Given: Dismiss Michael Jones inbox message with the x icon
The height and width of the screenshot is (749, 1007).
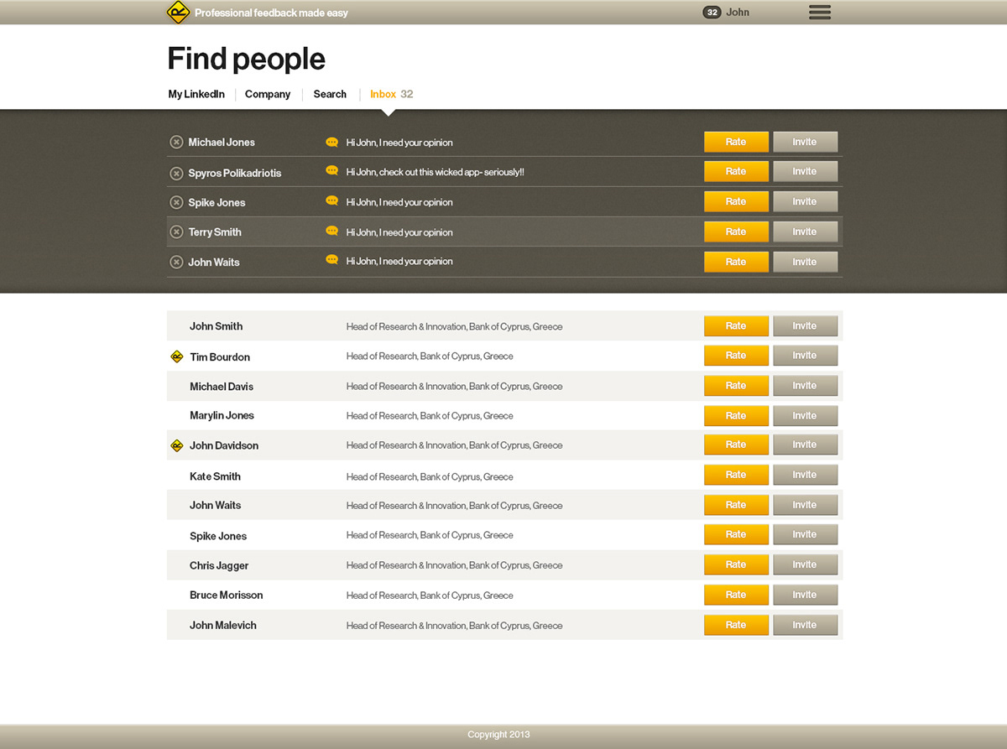Looking at the screenshot, I should point(176,143).
